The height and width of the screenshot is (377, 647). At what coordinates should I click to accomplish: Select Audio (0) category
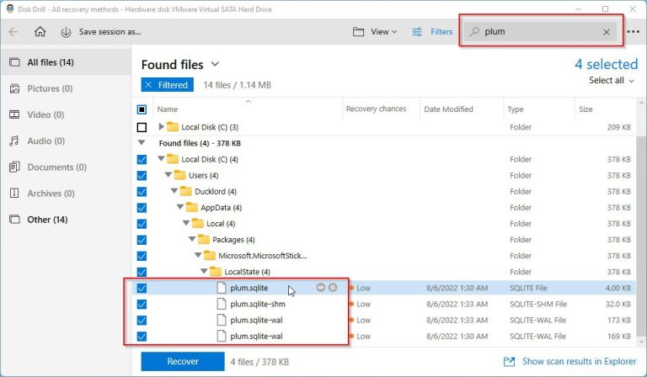pos(66,141)
